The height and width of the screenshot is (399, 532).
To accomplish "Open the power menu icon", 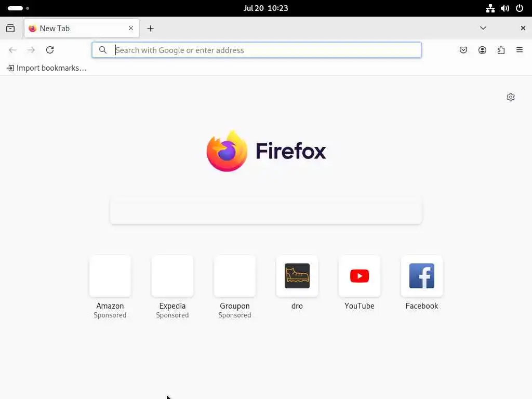I will pos(520,8).
